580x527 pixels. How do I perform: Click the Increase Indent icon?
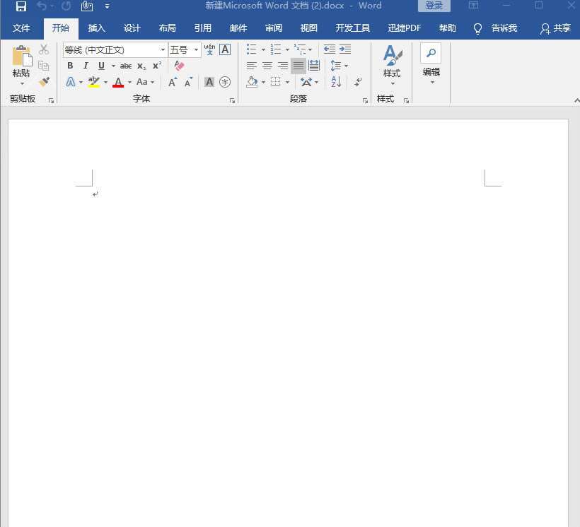[345, 49]
